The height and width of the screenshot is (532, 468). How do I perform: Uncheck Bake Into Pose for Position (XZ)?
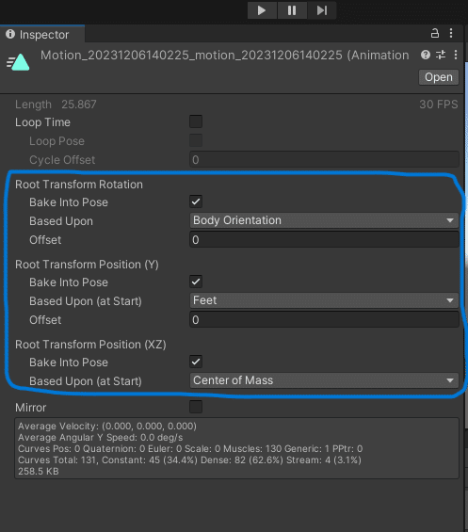pyautogui.click(x=196, y=362)
